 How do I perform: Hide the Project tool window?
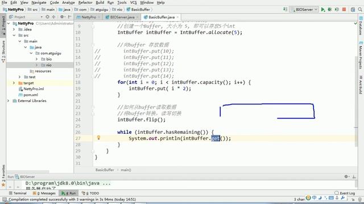click(x=69, y=17)
